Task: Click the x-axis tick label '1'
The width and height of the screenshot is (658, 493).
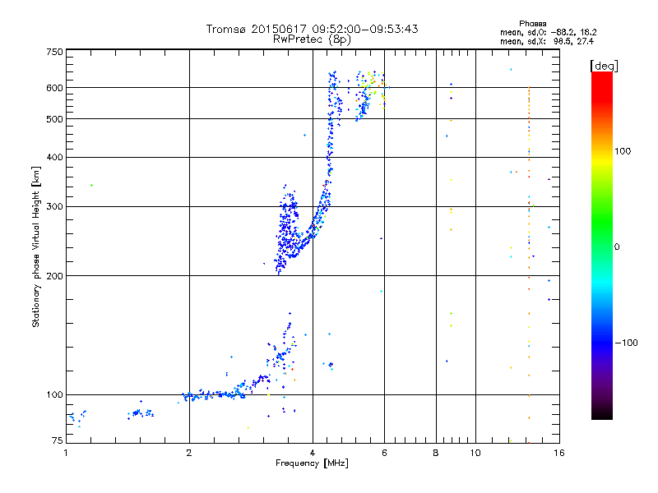Action: 66,454
